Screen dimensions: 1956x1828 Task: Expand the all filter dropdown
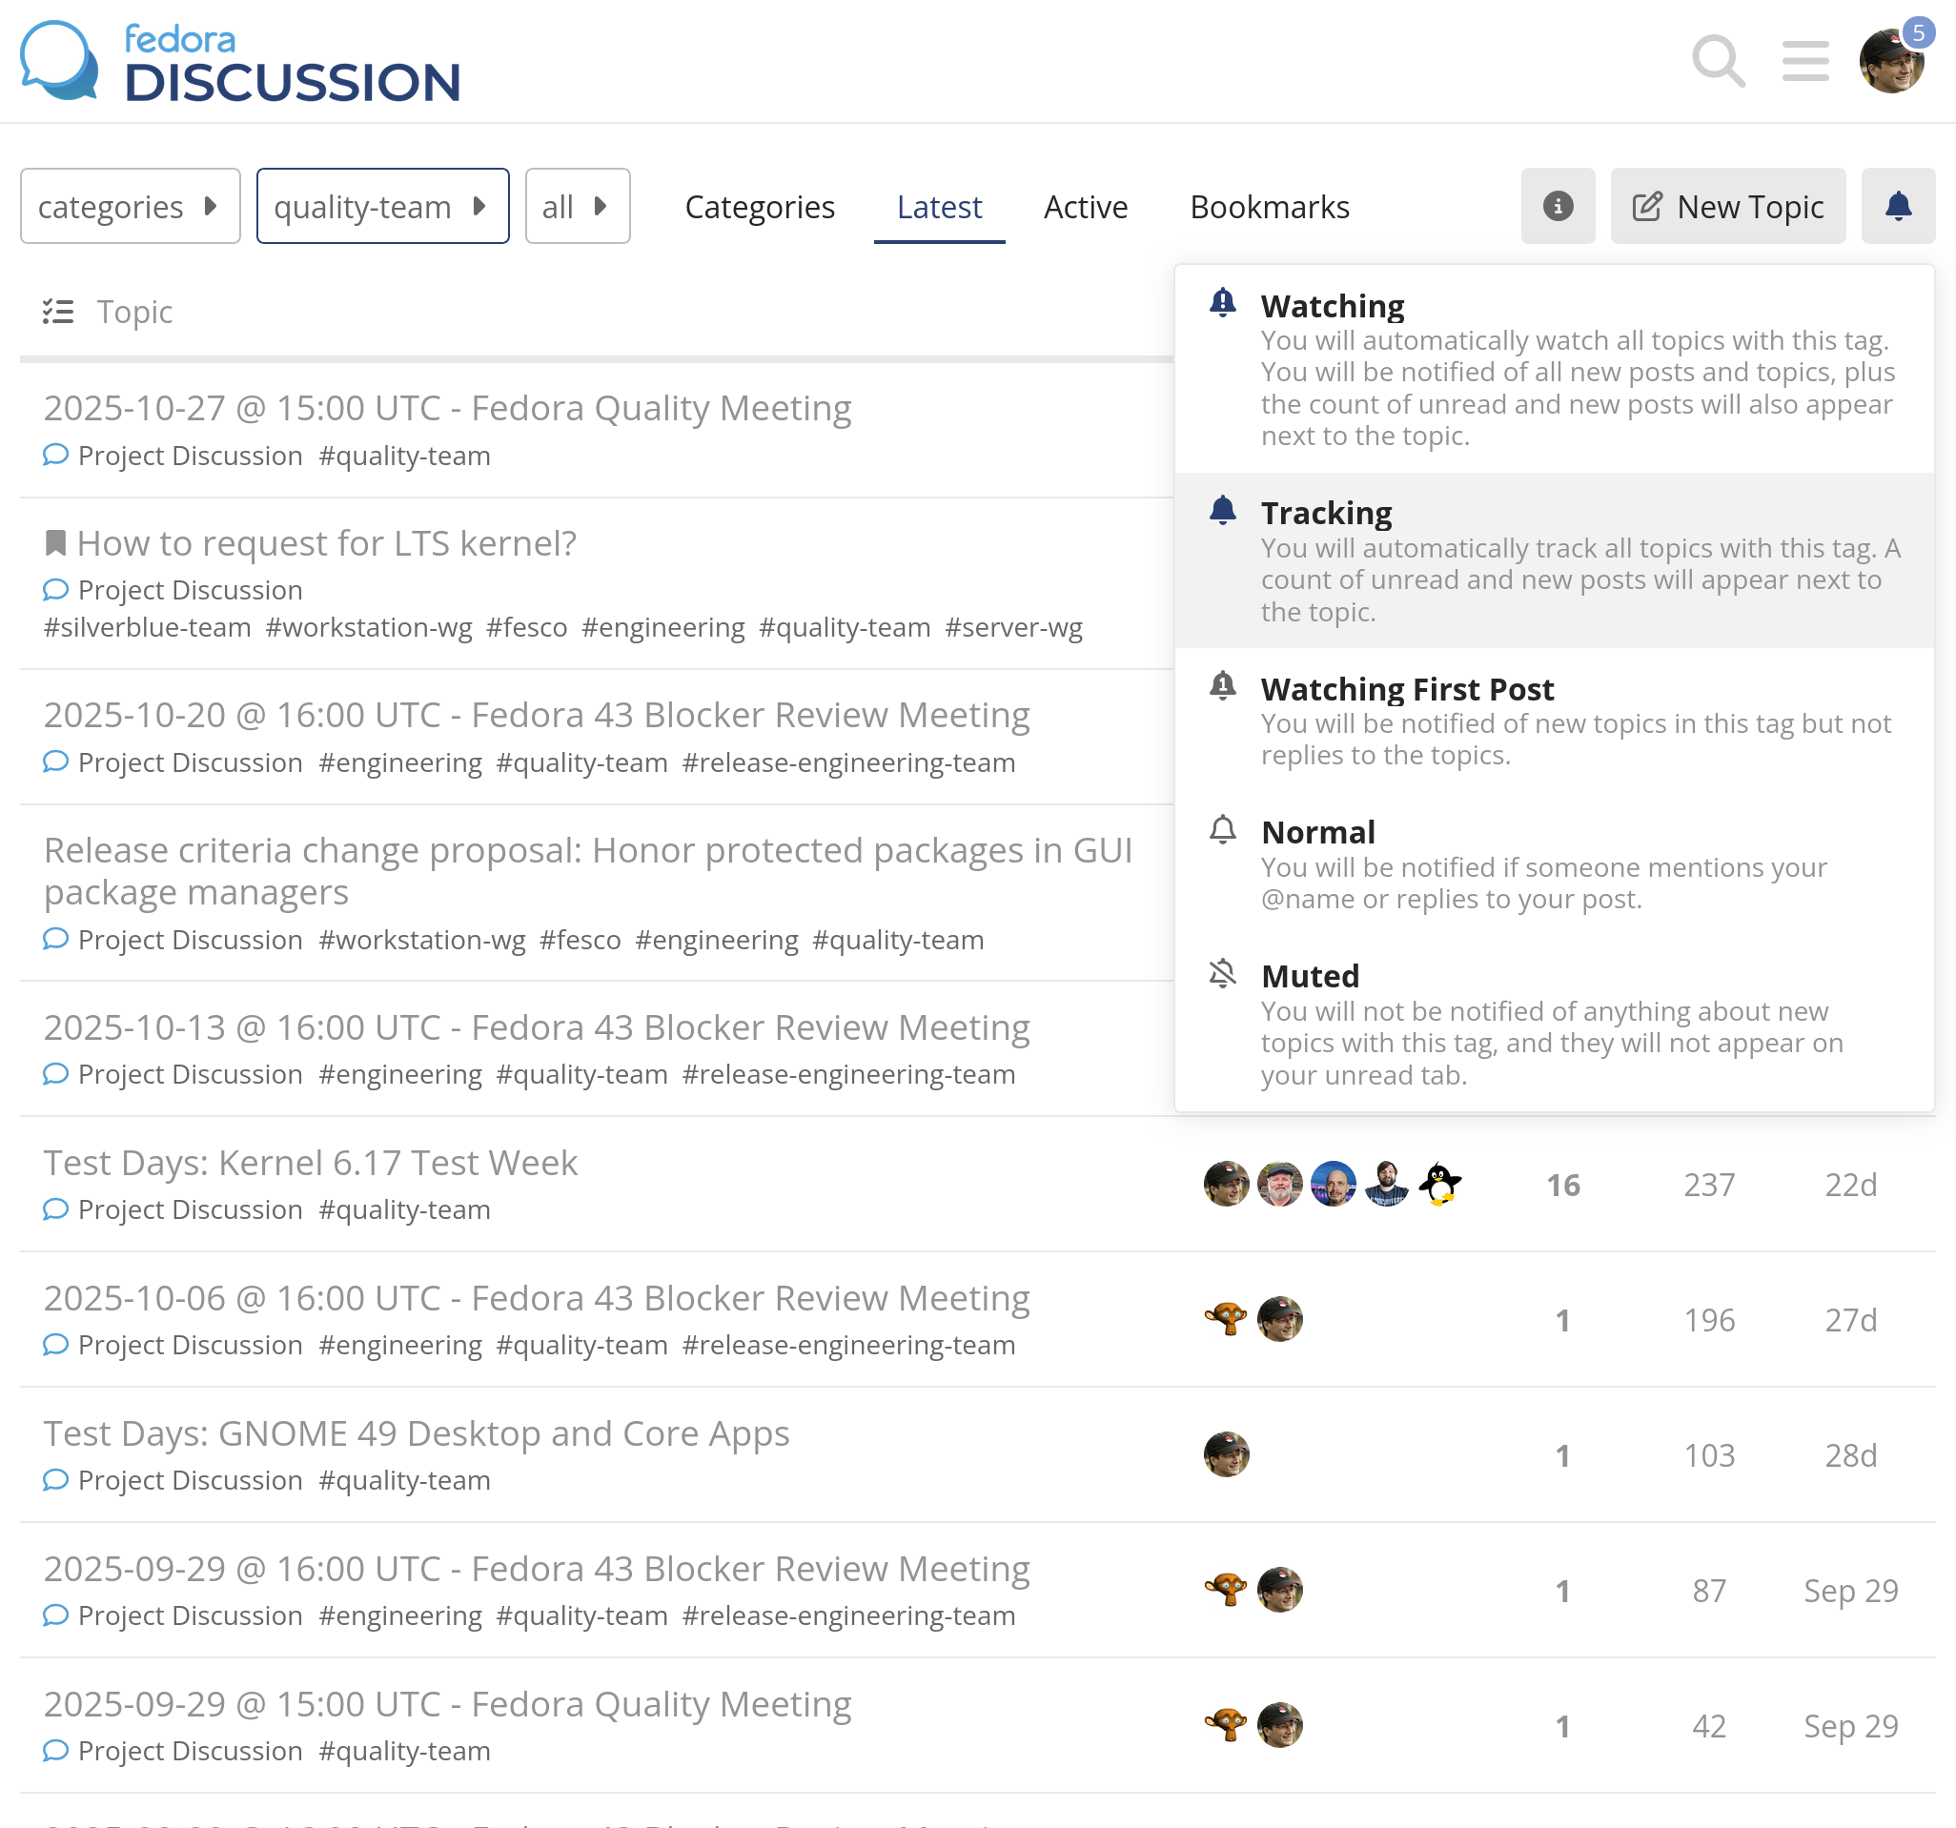577,207
